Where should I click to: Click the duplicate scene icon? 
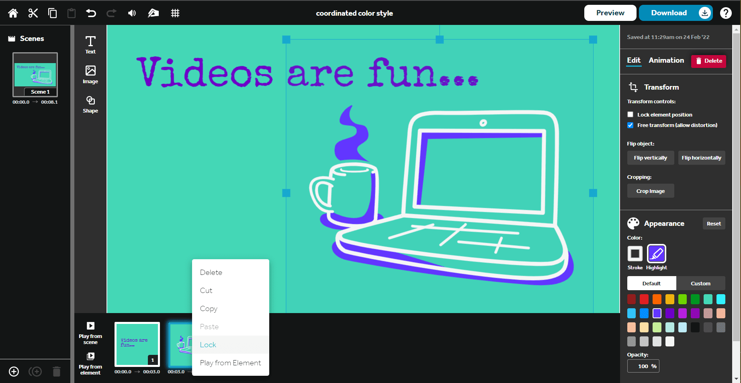pyautogui.click(x=35, y=371)
